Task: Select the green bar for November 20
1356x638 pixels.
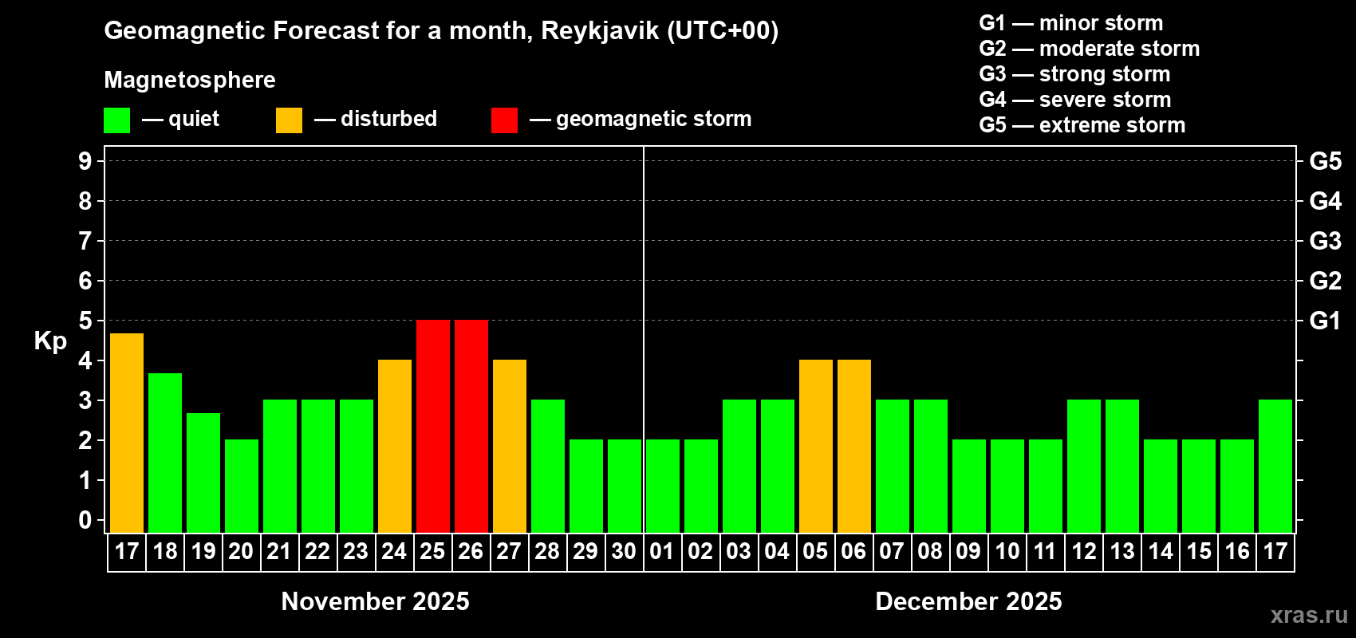Action: 242,486
